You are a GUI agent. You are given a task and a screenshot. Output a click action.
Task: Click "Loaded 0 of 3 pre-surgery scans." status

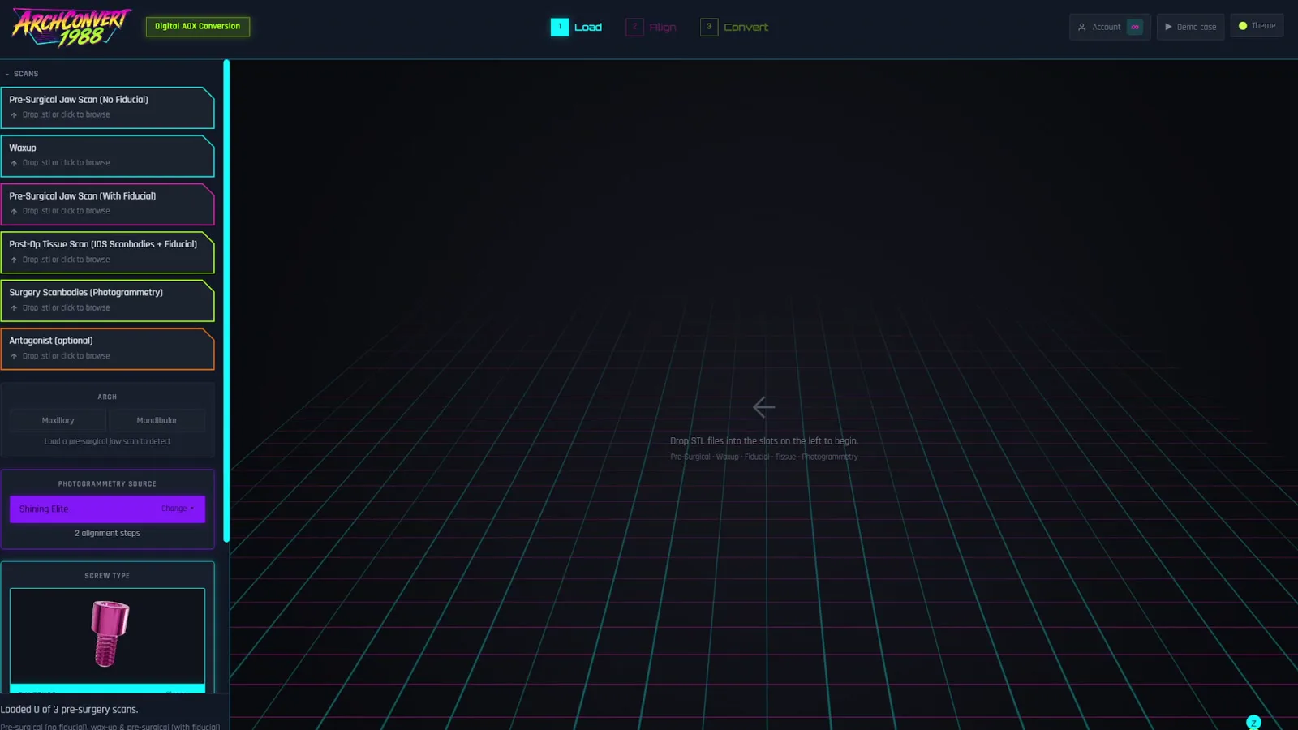[x=69, y=710]
